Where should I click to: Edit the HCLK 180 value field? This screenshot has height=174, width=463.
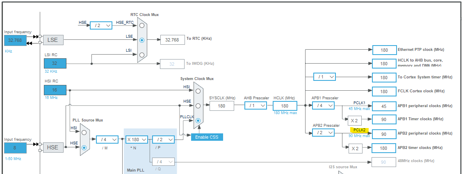point(285,106)
